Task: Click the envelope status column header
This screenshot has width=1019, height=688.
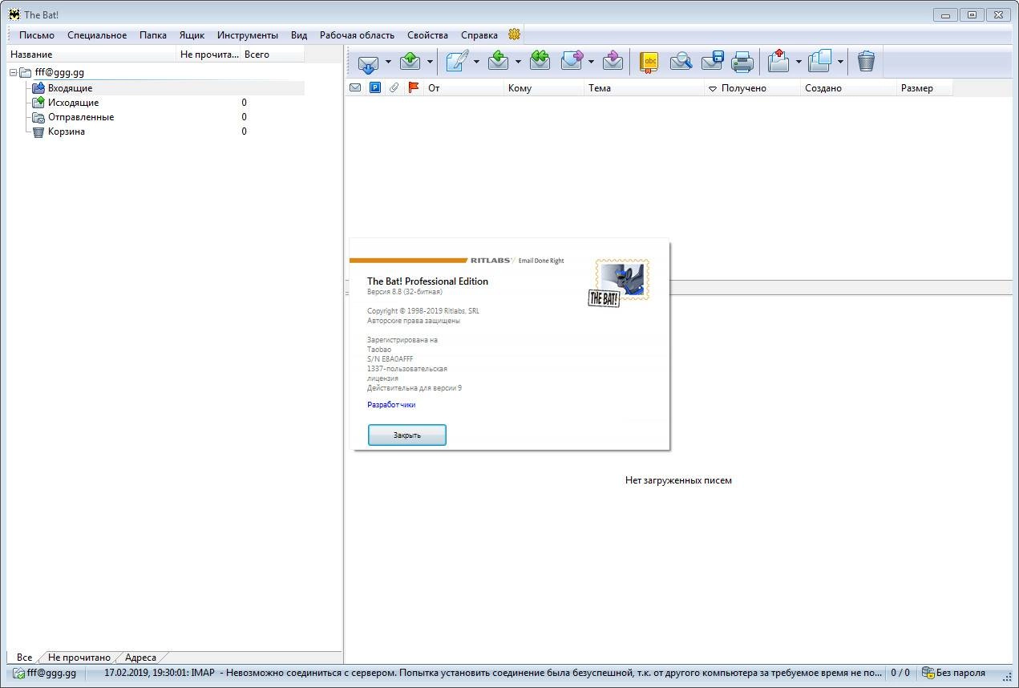Action: coord(355,88)
